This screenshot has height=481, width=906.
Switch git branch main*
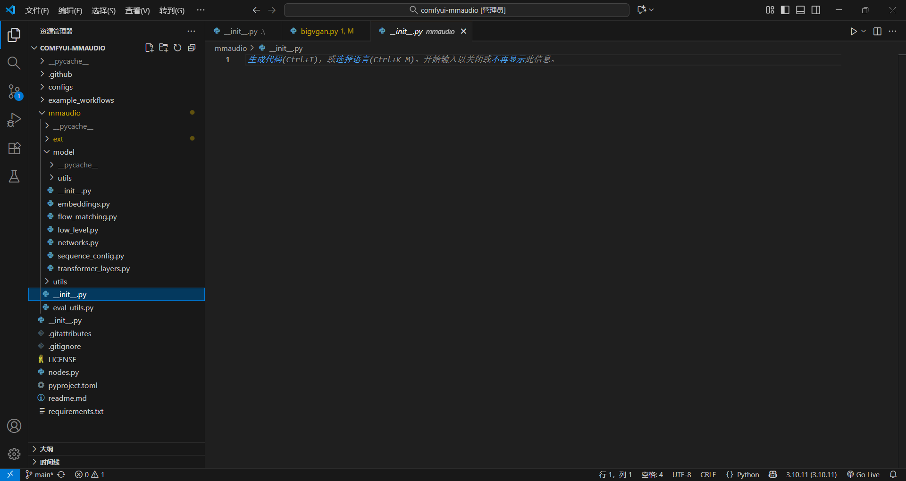tap(39, 474)
